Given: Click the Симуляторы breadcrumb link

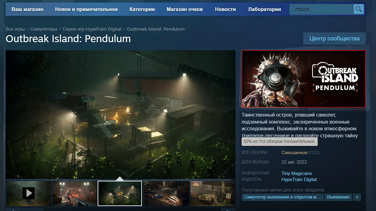Looking at the screenshot, I should click(x=44, y=29).
